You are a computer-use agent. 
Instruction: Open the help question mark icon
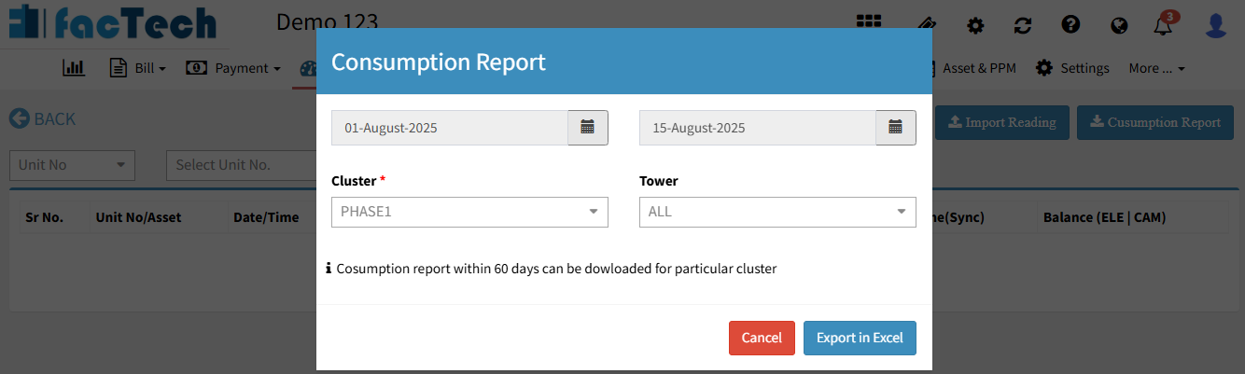1070,25
